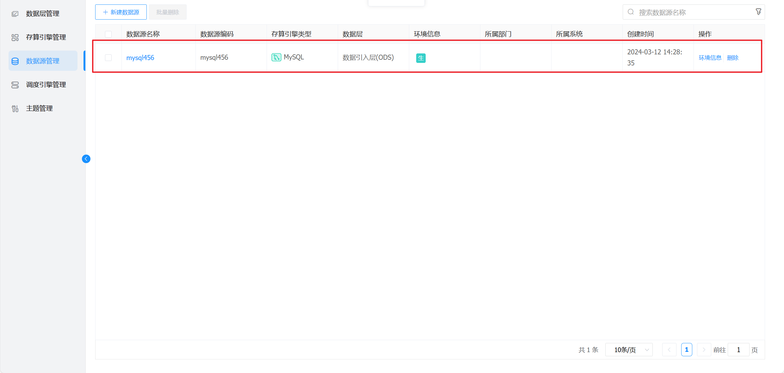Open the mysql456 datasource name link
784x373 pixels.
pos(140,58)
